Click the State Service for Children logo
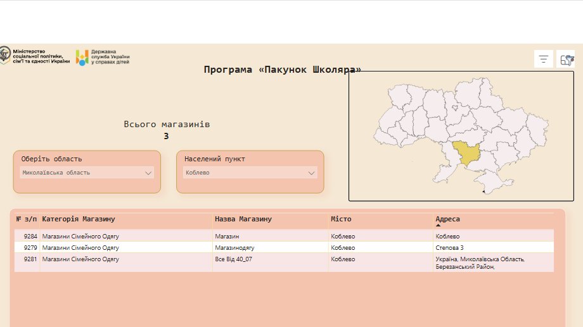 [x=82, y=58]
